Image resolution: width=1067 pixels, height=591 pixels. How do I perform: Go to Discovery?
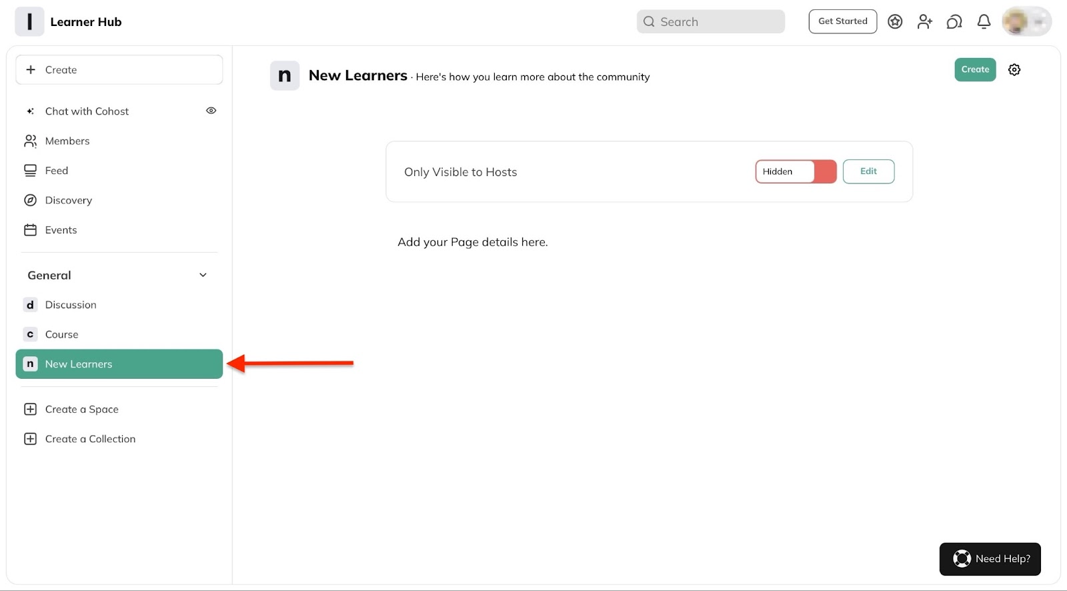coord(119,200)
